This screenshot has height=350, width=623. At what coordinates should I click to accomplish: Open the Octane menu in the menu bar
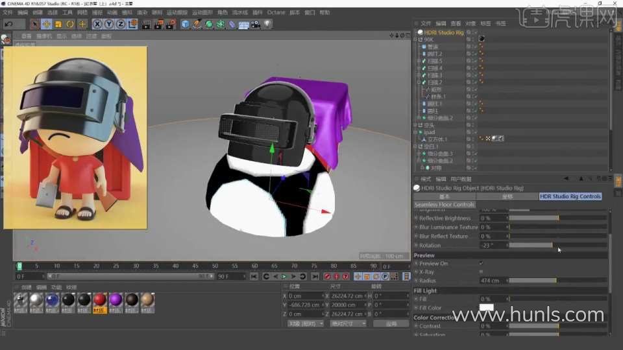point(276,12)
